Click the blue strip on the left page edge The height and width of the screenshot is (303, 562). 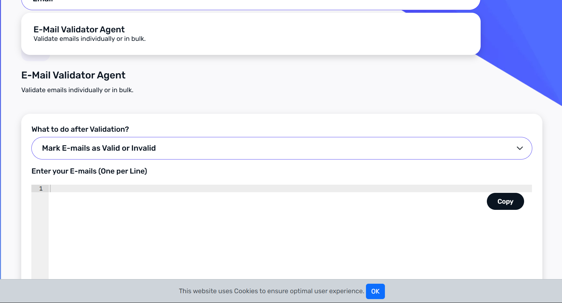click(x=0, y=147)
